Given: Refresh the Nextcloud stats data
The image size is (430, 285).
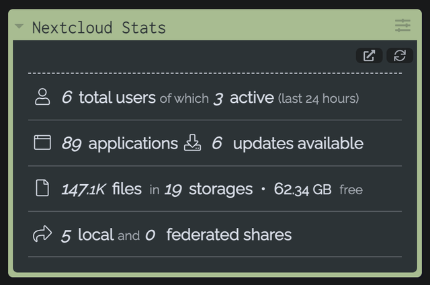Looking at the screenshot, I should pyautogui.click(x=400, y=55).
